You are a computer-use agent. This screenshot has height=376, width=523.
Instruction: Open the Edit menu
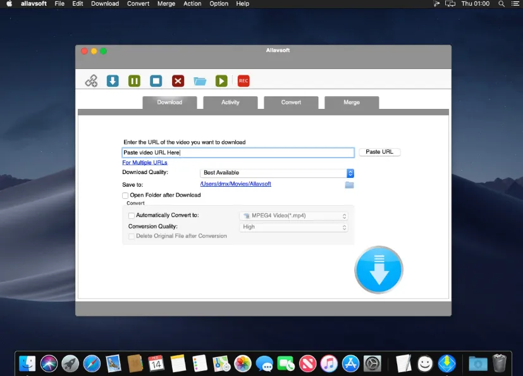coord(77,4)
